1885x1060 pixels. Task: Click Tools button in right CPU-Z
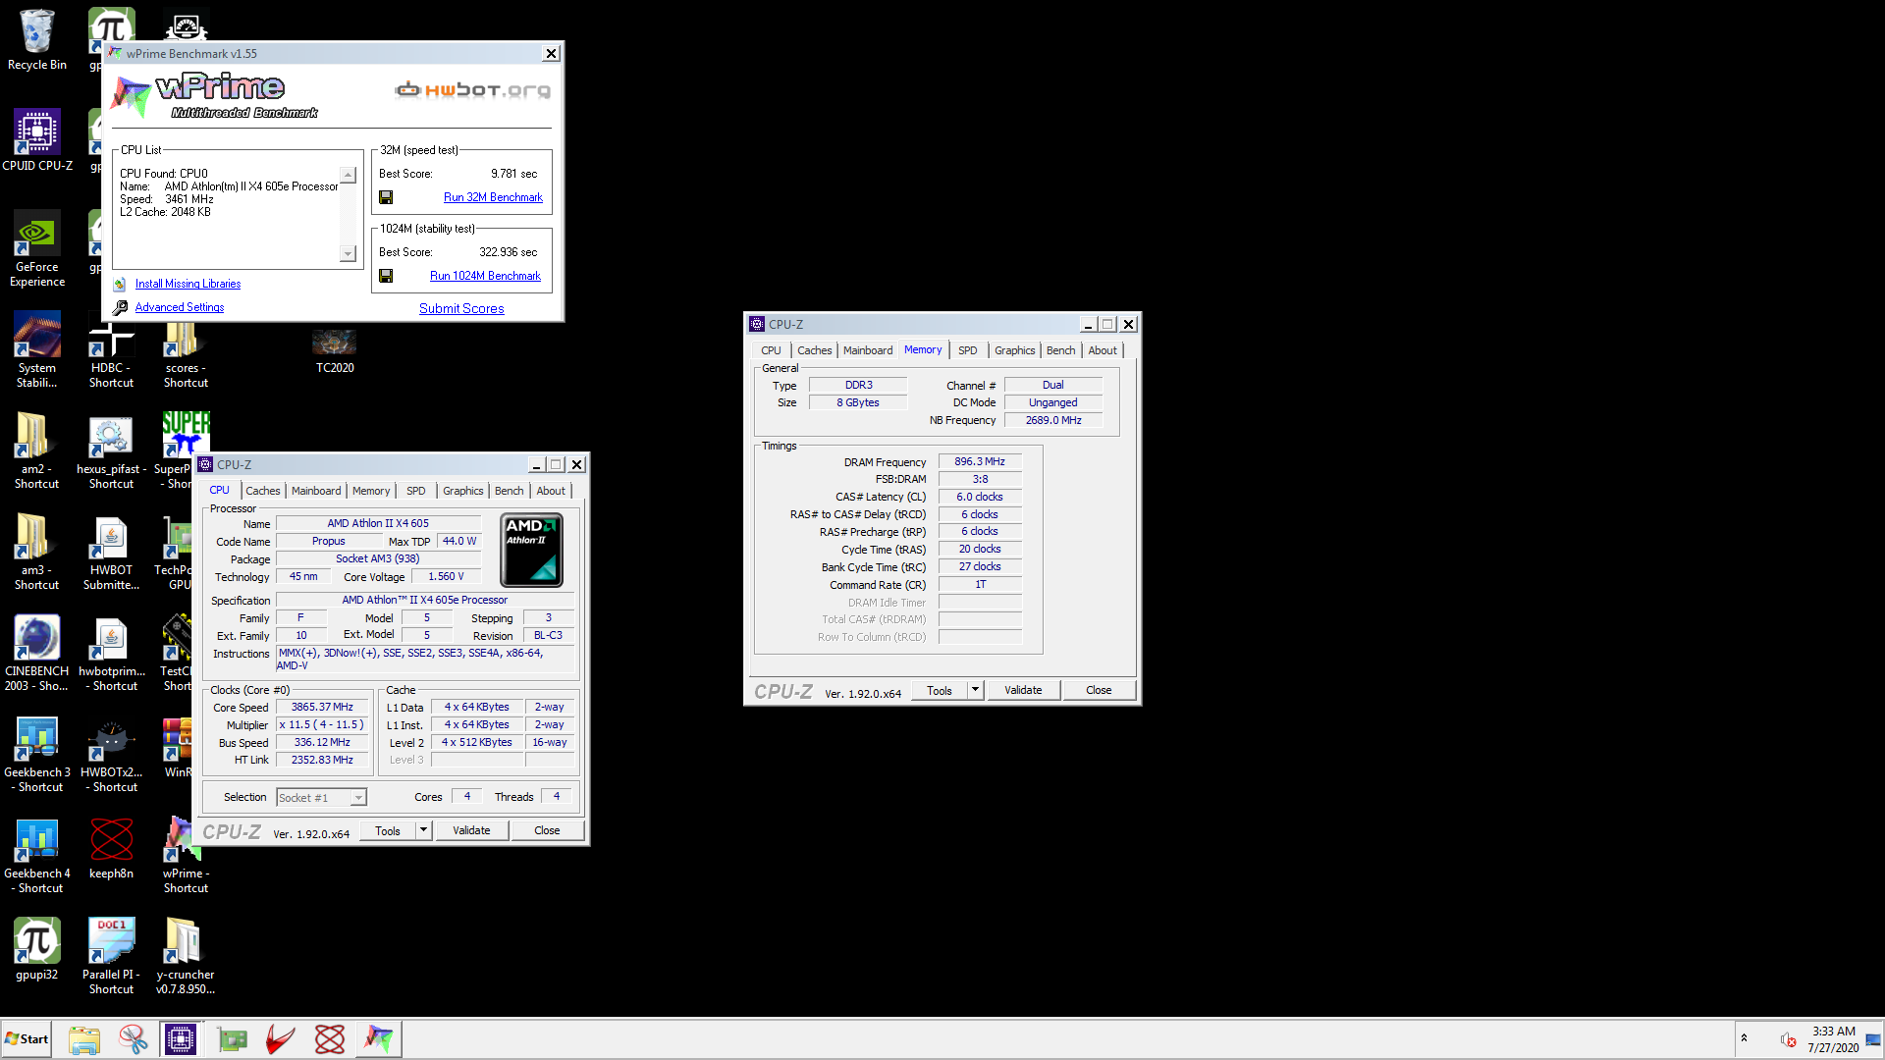[x=940, y=690]
